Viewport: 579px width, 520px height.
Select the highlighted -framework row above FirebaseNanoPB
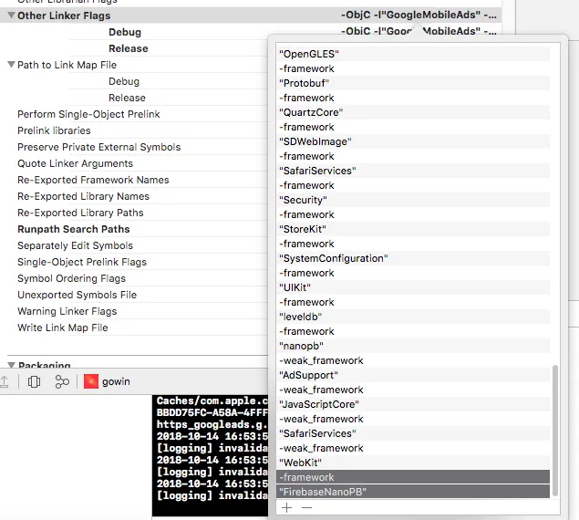point(413,477)
